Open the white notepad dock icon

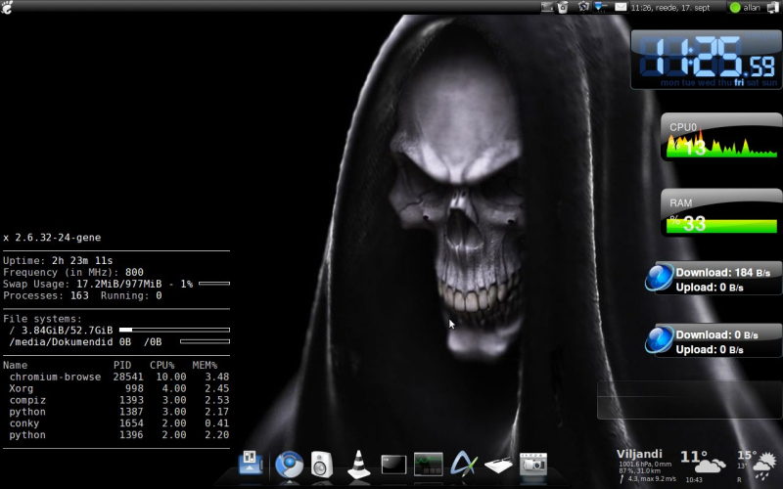click(498, 466)
